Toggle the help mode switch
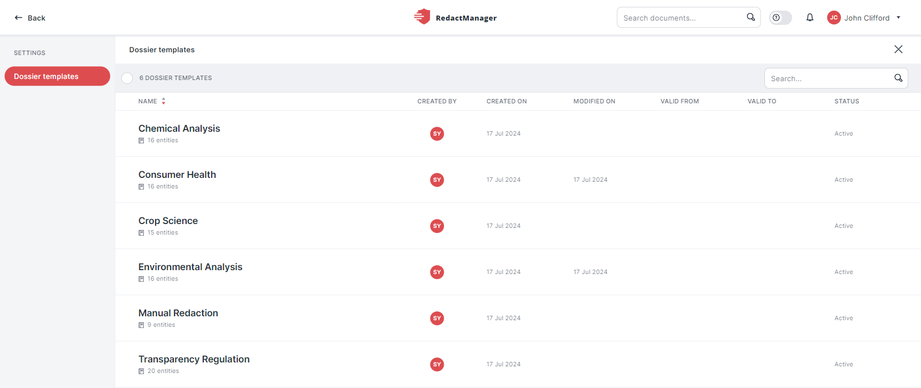921x388 pixels. [x=780, y=18]
